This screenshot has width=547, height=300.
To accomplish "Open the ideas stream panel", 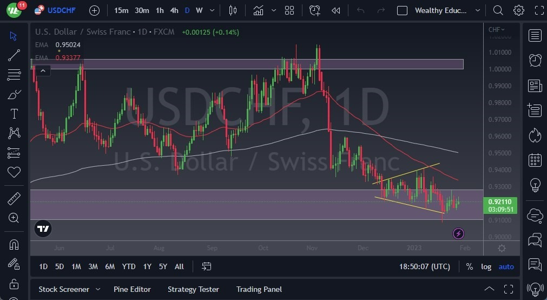I will coord(535,265).
